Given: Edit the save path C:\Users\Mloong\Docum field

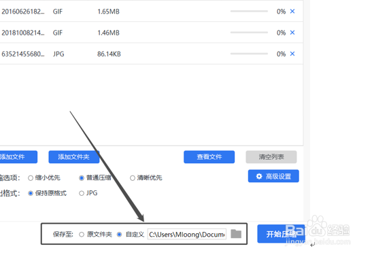Looking at the screenshot, I should point(187,235).
